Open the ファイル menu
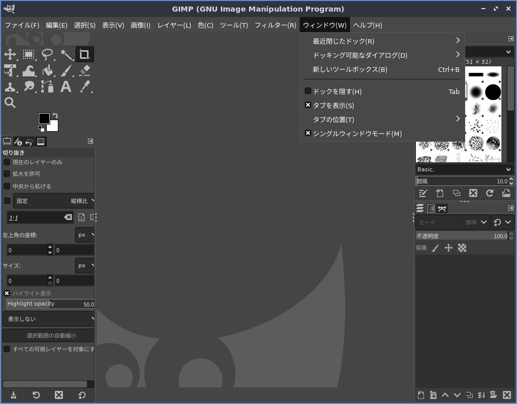The width and height of the screenshot is (517, 404). pos(22,25)
